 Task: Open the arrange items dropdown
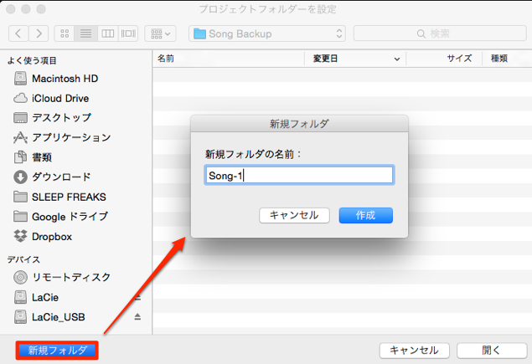[x=160, y=33]
